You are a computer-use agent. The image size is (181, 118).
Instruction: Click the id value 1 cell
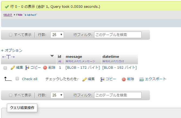point(60,68)
